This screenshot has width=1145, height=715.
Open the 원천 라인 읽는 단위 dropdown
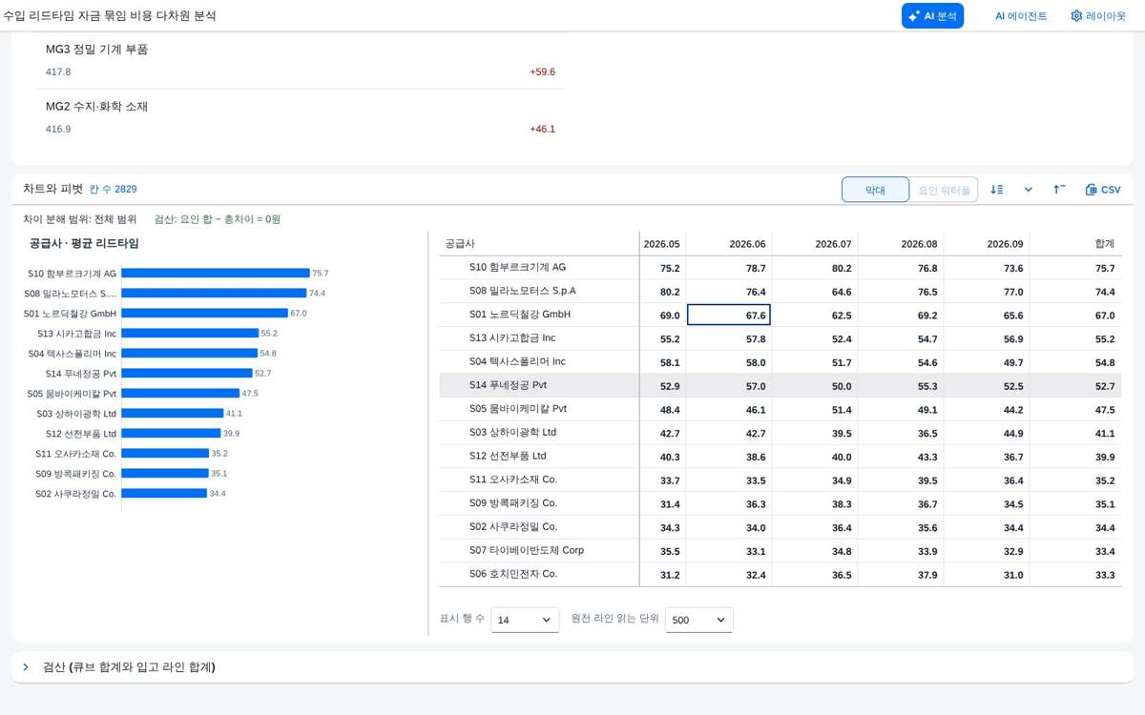click(699, 620)
